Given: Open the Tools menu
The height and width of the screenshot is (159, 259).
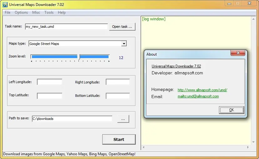Looking at the screenshot, I should (49, 12).
